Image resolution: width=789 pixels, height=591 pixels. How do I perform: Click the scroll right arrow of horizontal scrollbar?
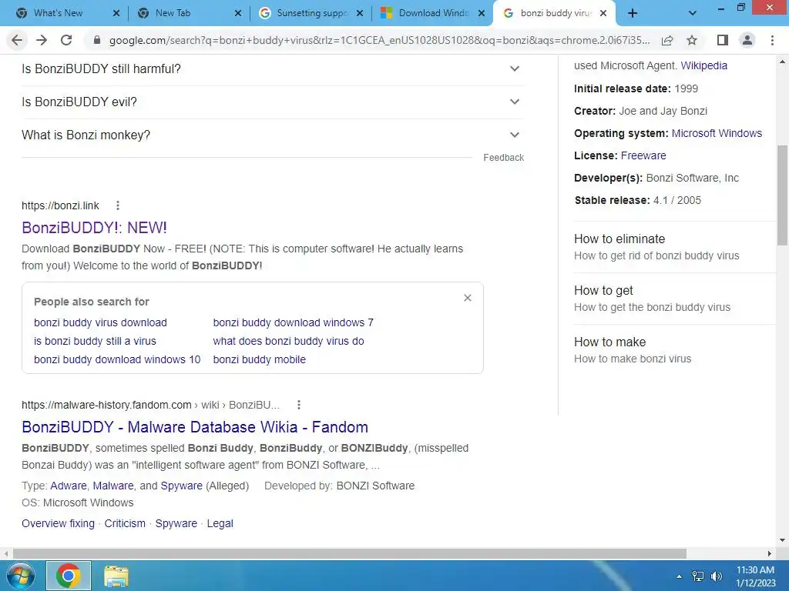pyautogui.click(x=770, y=553)
